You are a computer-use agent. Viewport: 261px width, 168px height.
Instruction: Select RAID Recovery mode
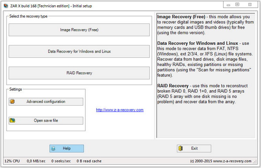(x=79, y=73)
